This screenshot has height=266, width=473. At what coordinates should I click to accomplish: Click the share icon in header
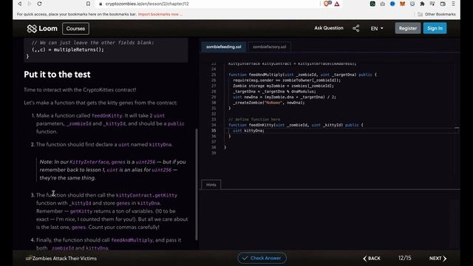356,28
